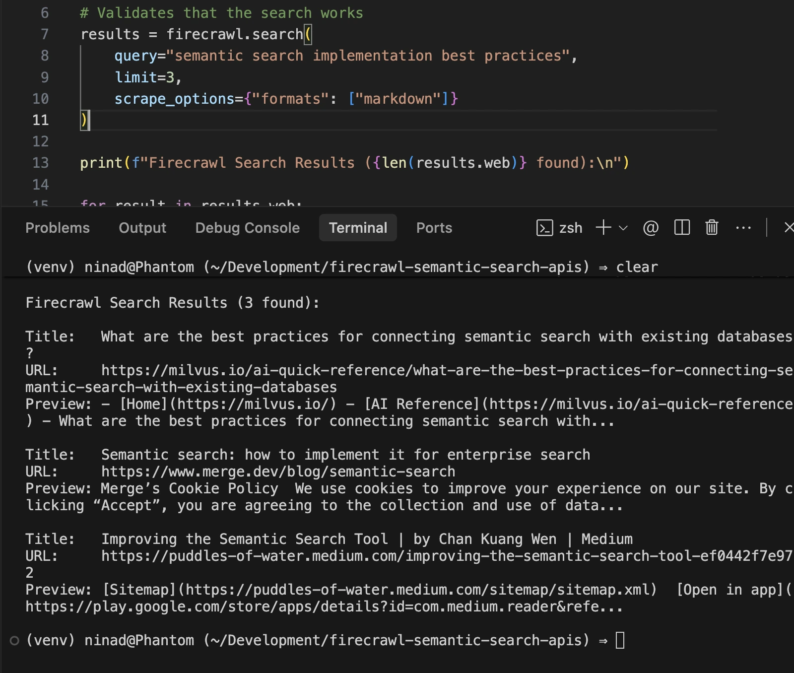The height and width of the screenshot is (673, 794).
Task: Open the merge.dev semantic-search blog URL
Action: click(x=278, y=471)
